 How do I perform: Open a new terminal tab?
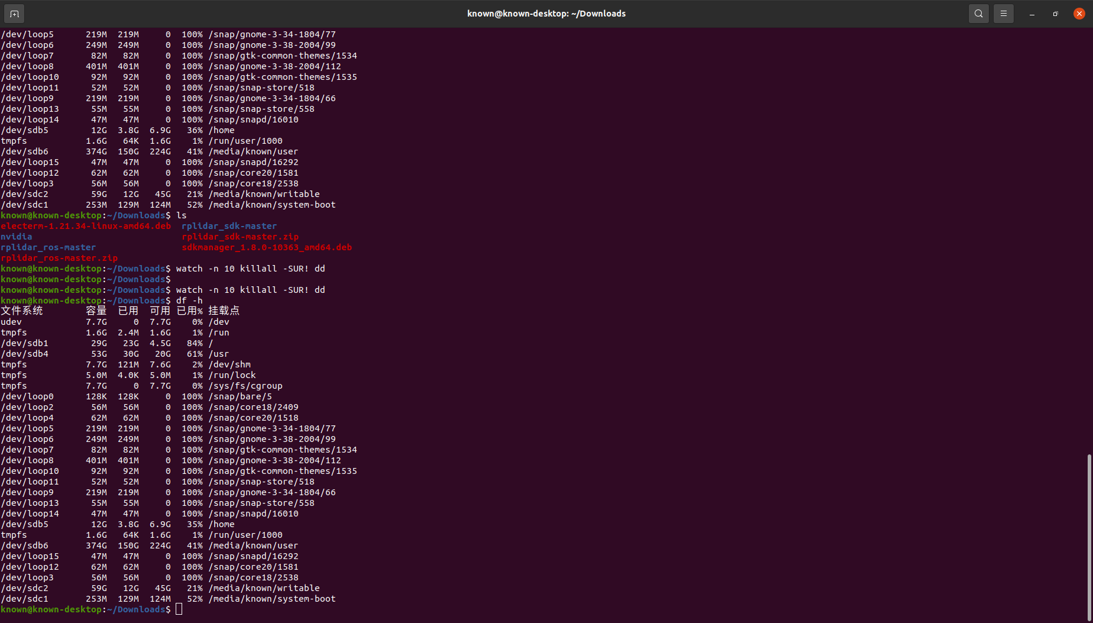(14, 13)
